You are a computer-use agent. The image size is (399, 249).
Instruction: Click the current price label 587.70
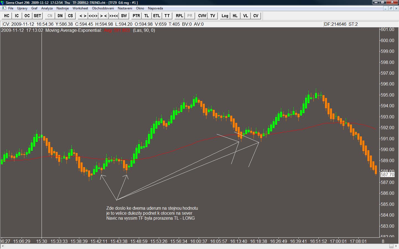(x=387, y=175)
